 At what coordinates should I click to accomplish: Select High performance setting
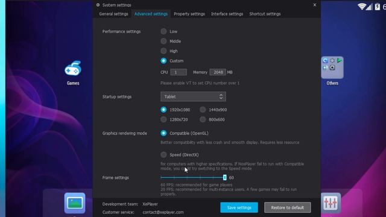tap(163, 51)
